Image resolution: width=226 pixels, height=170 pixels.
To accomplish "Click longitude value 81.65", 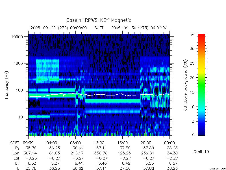I will pyautogui.click(x=55, y=153).
